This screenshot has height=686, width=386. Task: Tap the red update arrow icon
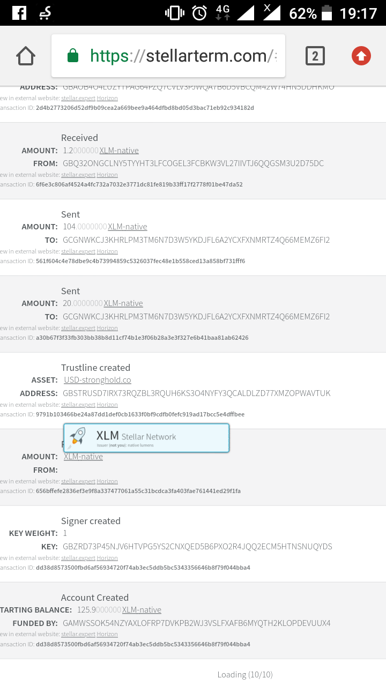(x=361, y=56)
